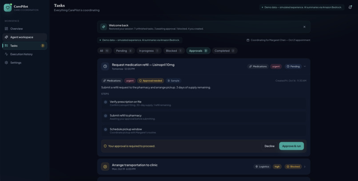
Task: Click the Schedule pickup window step
Action: (204, 130)
